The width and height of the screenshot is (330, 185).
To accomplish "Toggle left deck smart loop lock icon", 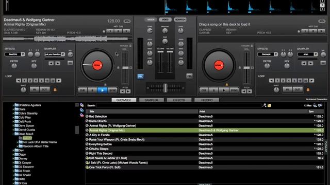I will (x=55, y=89).
